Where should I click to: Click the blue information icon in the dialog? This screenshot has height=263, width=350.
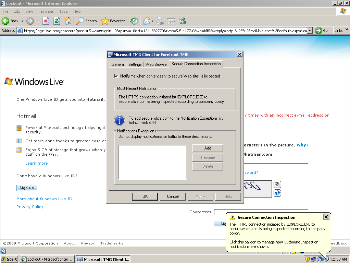tap(120, 120)
